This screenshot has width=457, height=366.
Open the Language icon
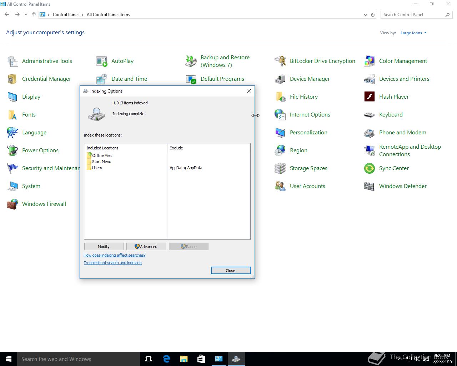point(12,133)
